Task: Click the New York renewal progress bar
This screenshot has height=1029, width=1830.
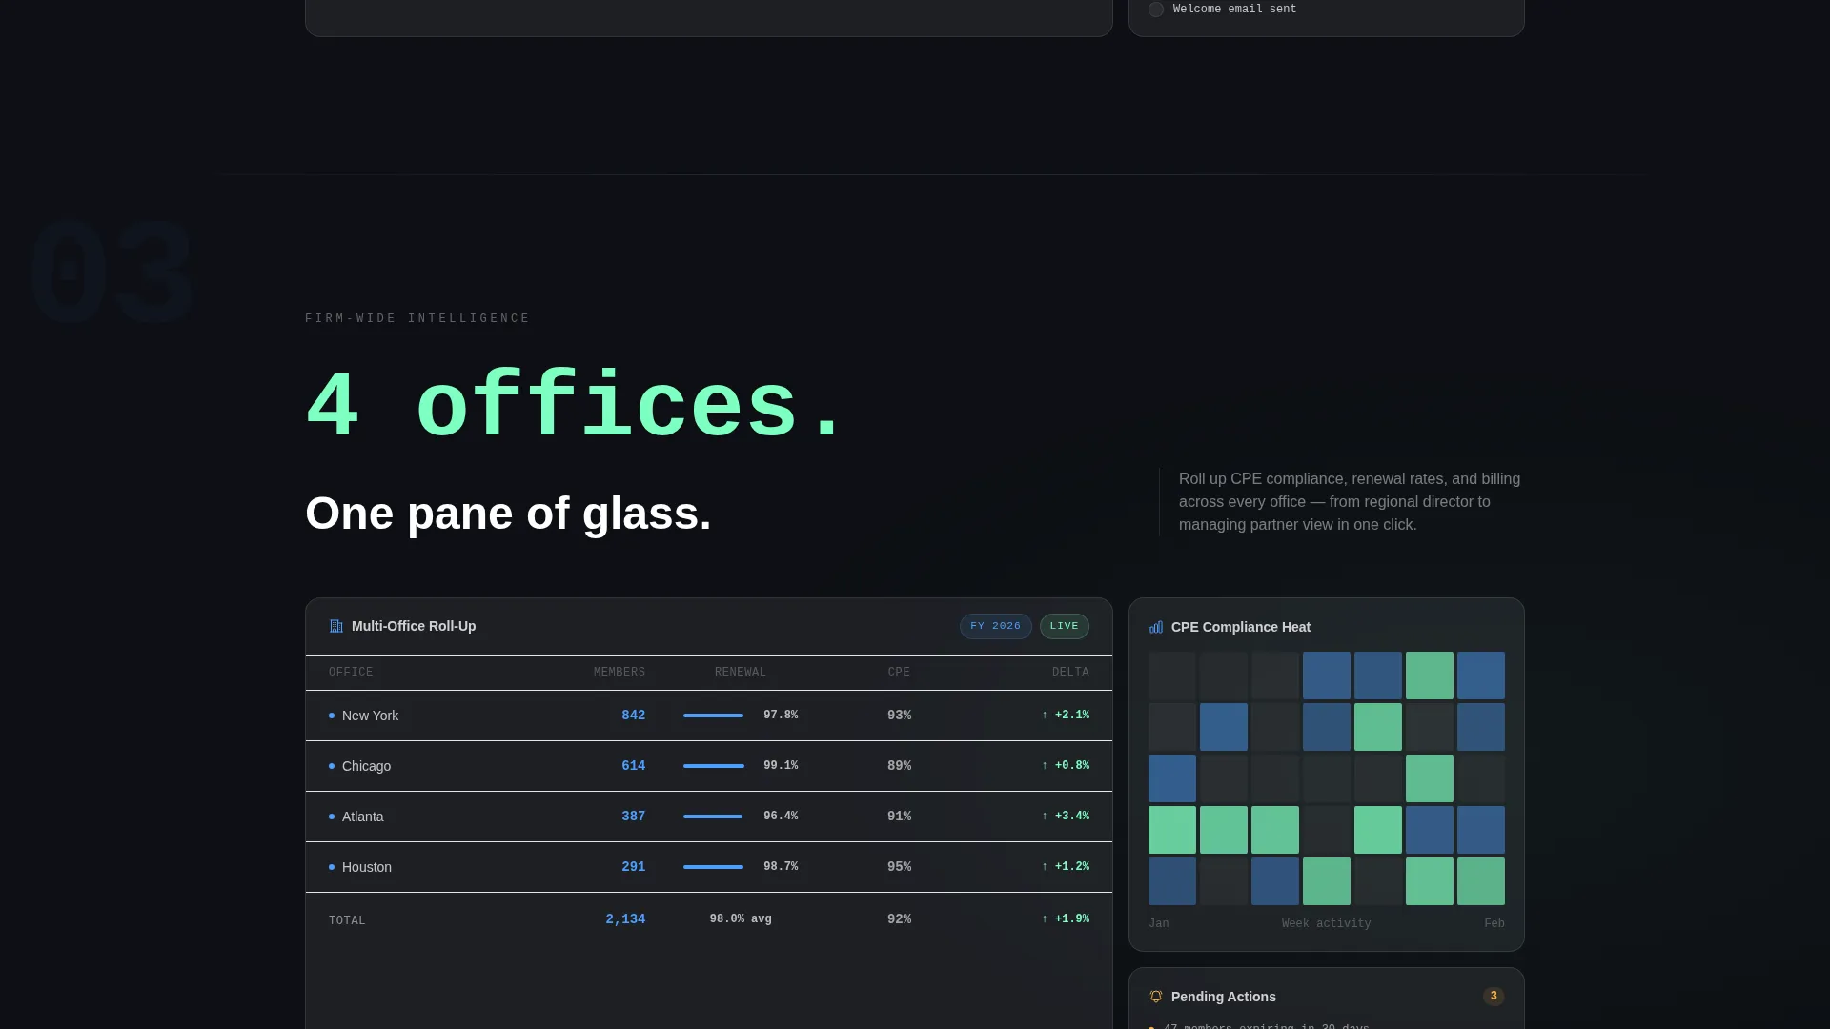Action: (x=714, y=716)
